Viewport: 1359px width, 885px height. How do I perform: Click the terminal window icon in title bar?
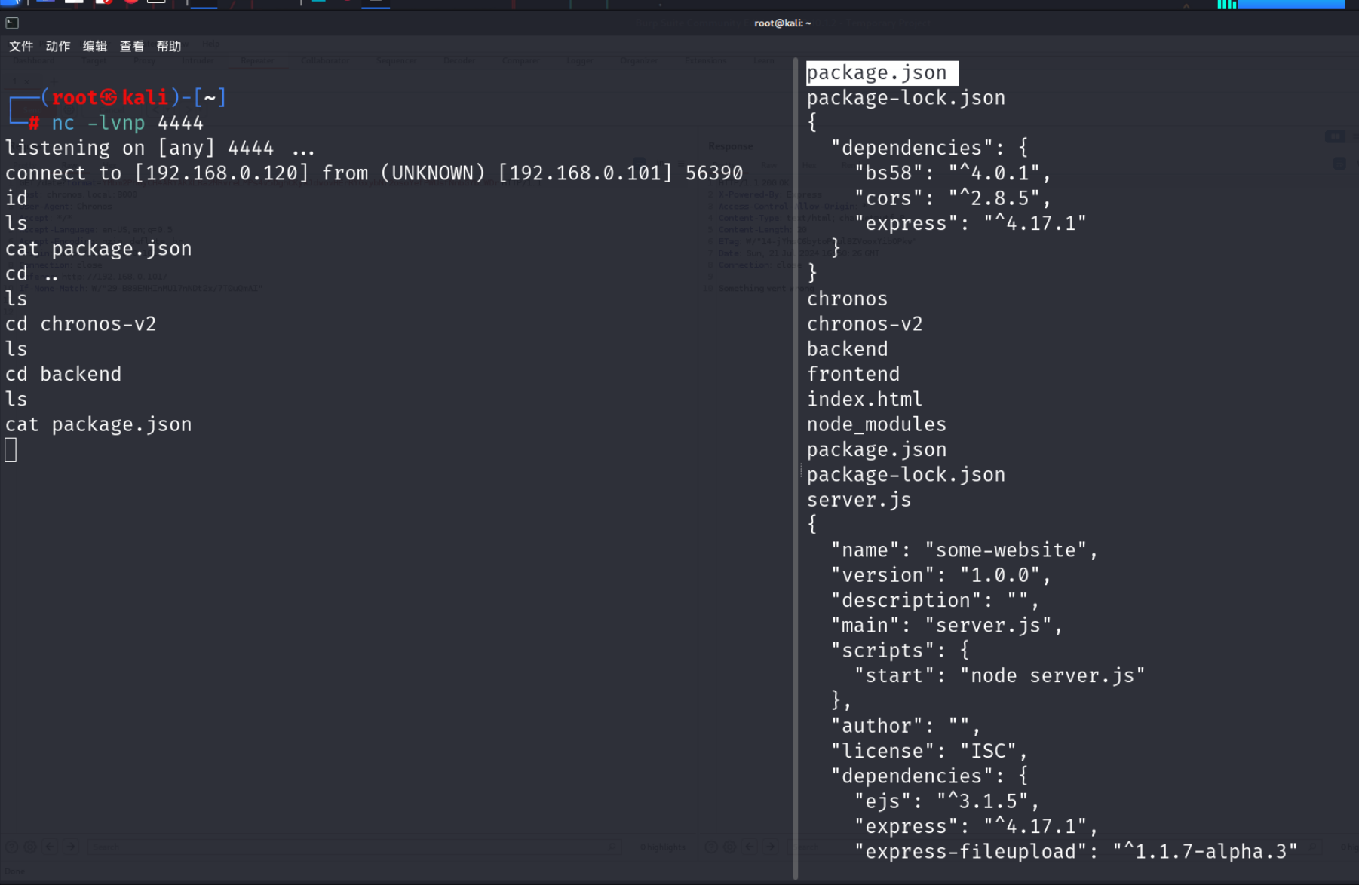tap(12, 23)
